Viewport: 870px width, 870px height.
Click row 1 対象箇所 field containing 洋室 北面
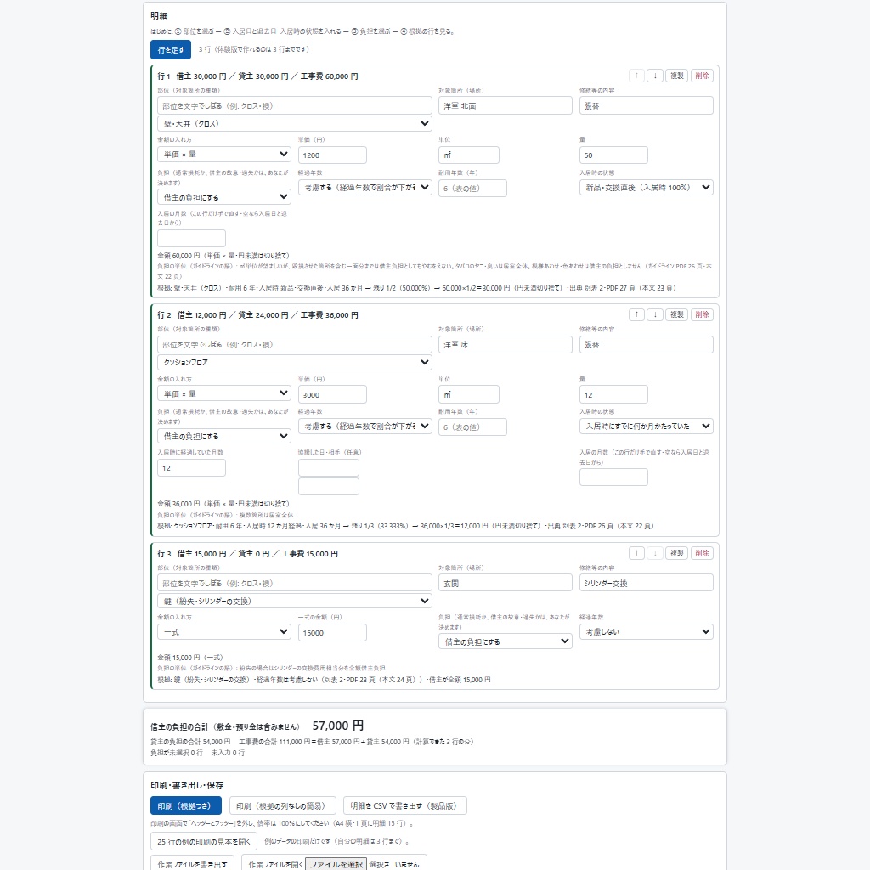505,105
